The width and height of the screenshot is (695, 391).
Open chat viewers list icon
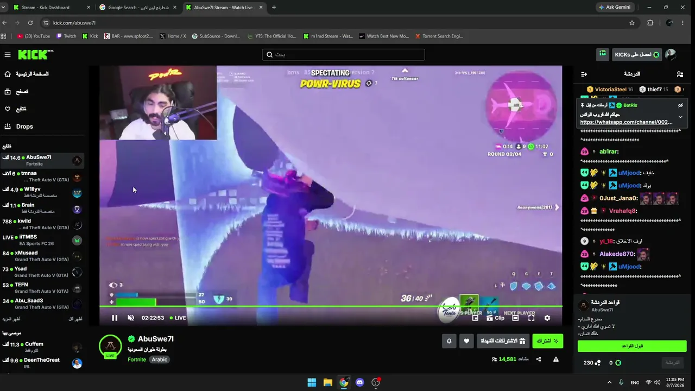[680, 74]
